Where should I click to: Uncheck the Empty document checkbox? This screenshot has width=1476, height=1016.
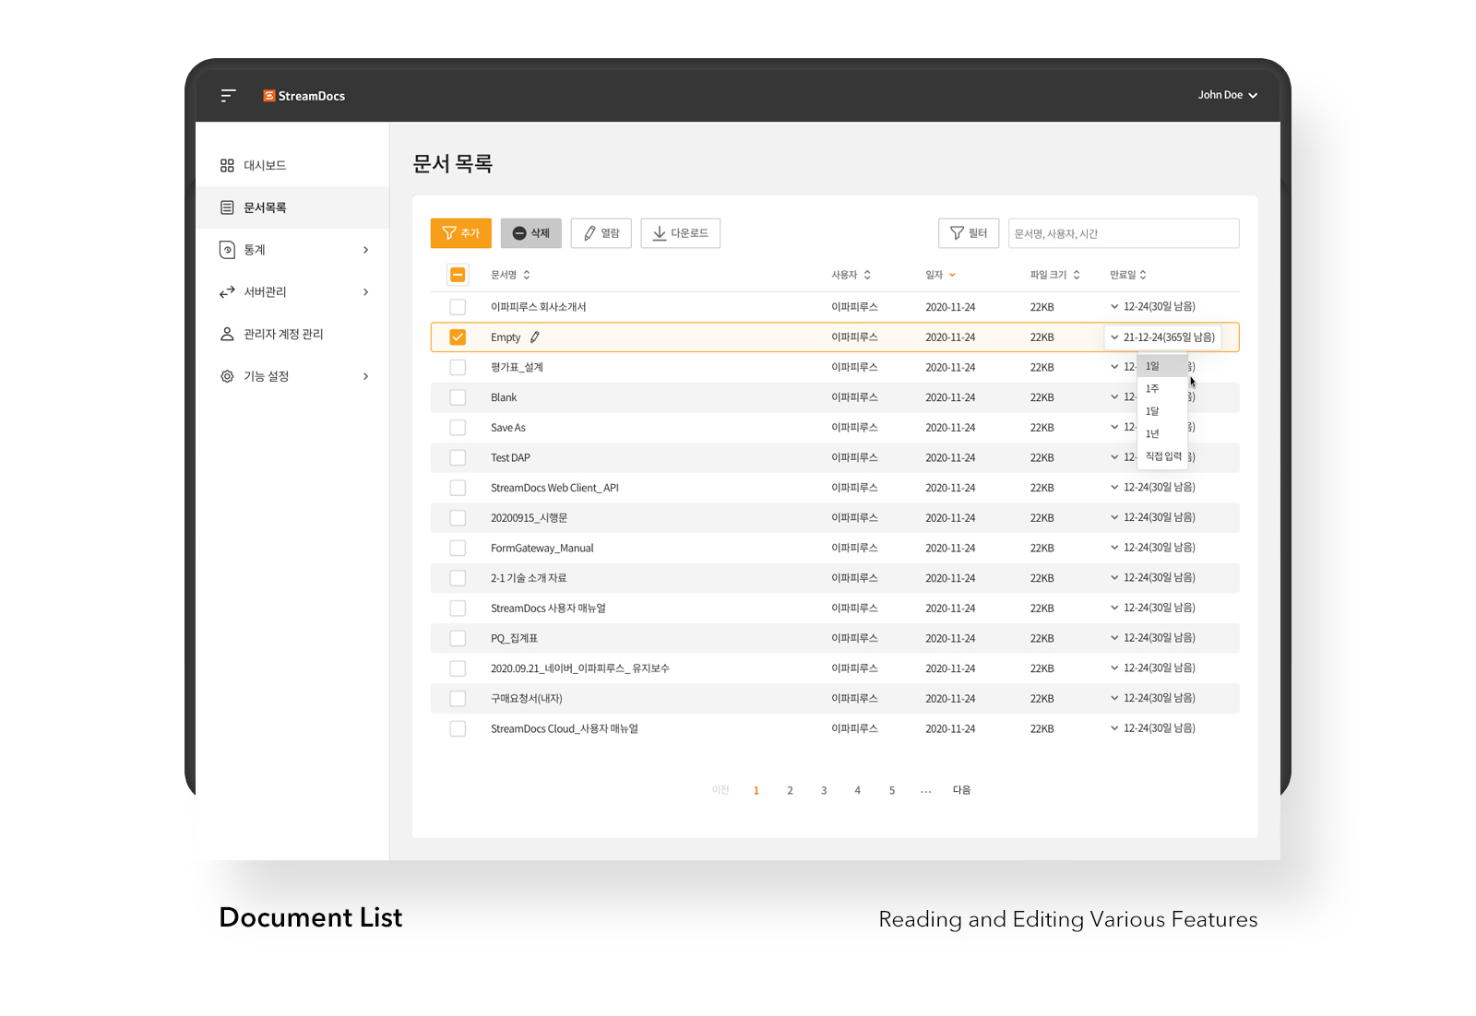pos(458,337)
